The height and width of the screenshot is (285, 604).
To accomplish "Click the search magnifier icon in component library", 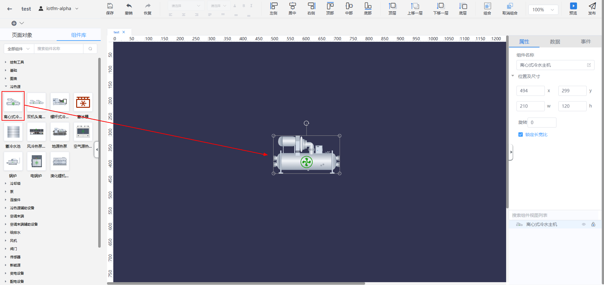I will click(90, 49).
